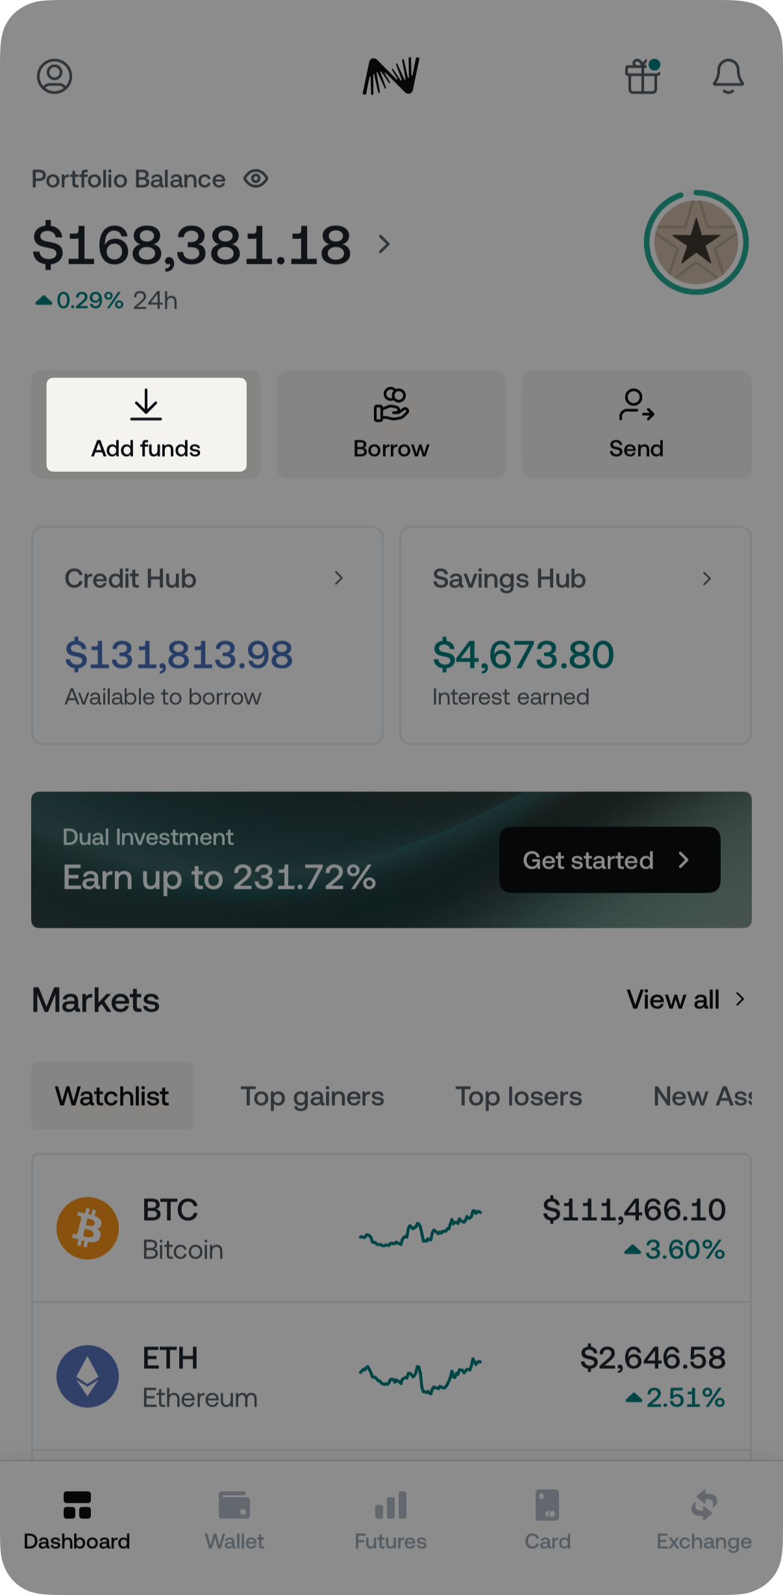Click the Ethereum coin icon

tap(88, 1376)
